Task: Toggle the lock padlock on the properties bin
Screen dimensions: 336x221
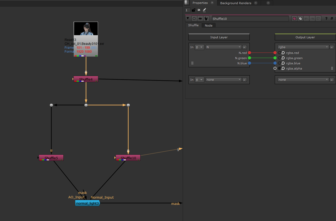Action: [193, 10]
